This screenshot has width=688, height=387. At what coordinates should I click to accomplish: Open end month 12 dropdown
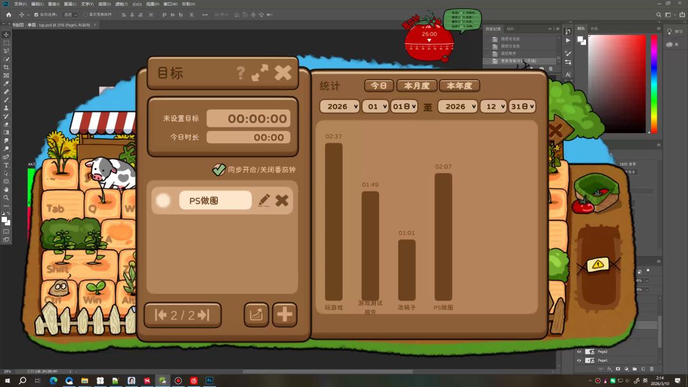tap(493, 106)
